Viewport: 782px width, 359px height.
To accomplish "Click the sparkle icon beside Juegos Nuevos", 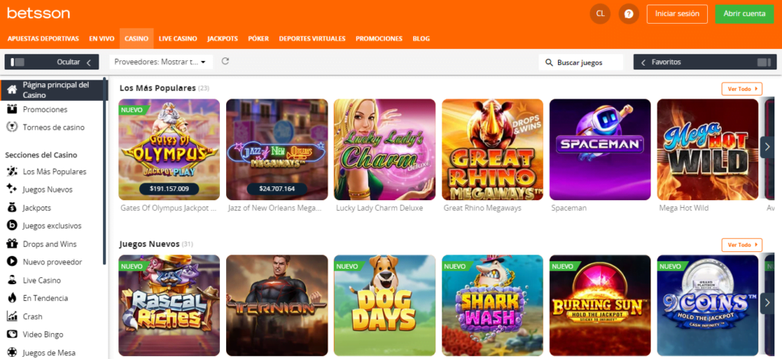I will (12, 189).
